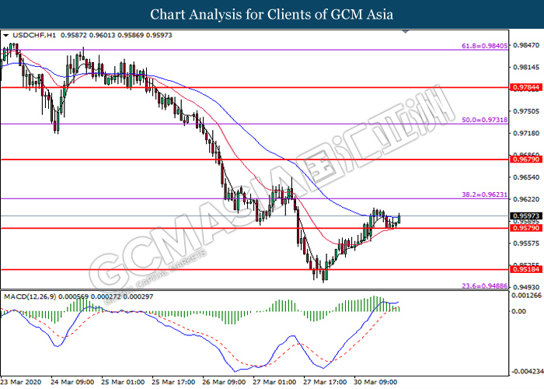Viewport: 544px width, 389px height.
Task: Select the red 0.95184 price level tag
Action: [x=526, y=269]
